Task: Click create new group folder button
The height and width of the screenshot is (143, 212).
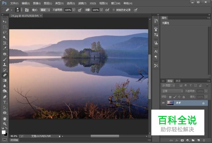Action: [x=193, y=140]
